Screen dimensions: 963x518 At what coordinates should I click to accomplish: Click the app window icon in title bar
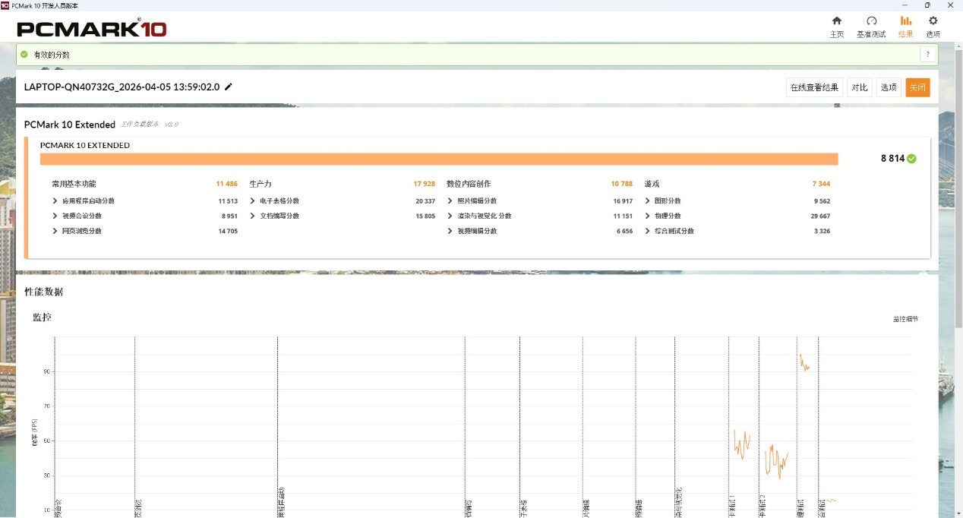(x=5, y=5)
